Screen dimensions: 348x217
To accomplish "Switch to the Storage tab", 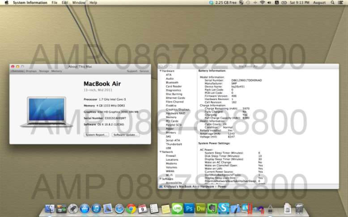I will [x=44, y=71].
